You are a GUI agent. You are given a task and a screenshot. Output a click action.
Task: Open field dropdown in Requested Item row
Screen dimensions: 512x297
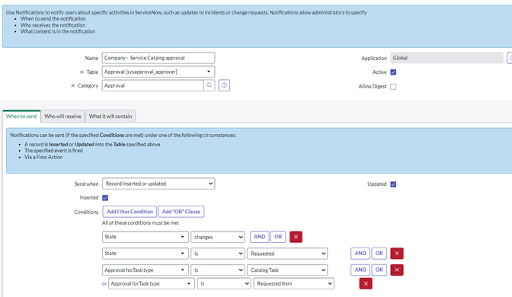click(152, 283)
